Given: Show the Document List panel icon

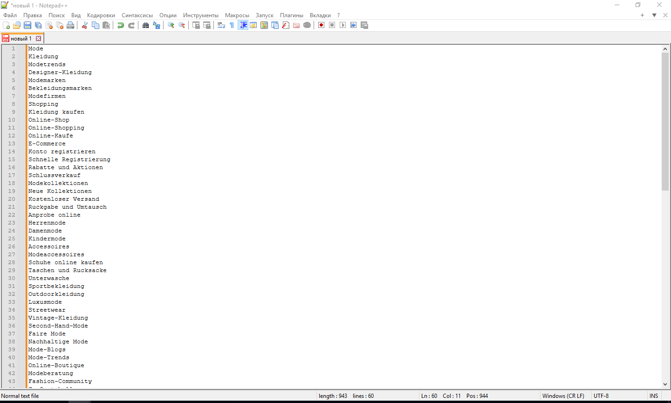Looking at the screenshot, I should (275, 25).
